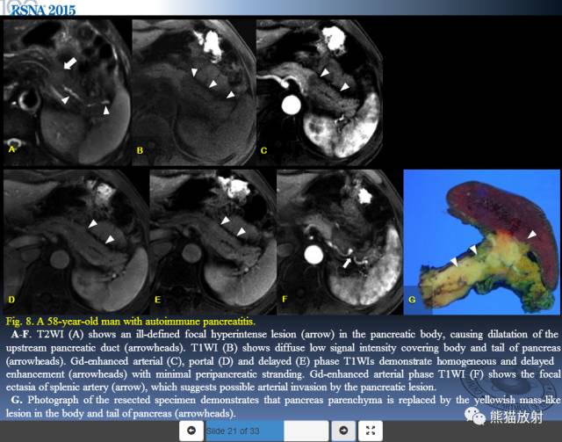562x442 pixels.
Task: Advance to next slide arrow button
Action: [x=343, y=431]
